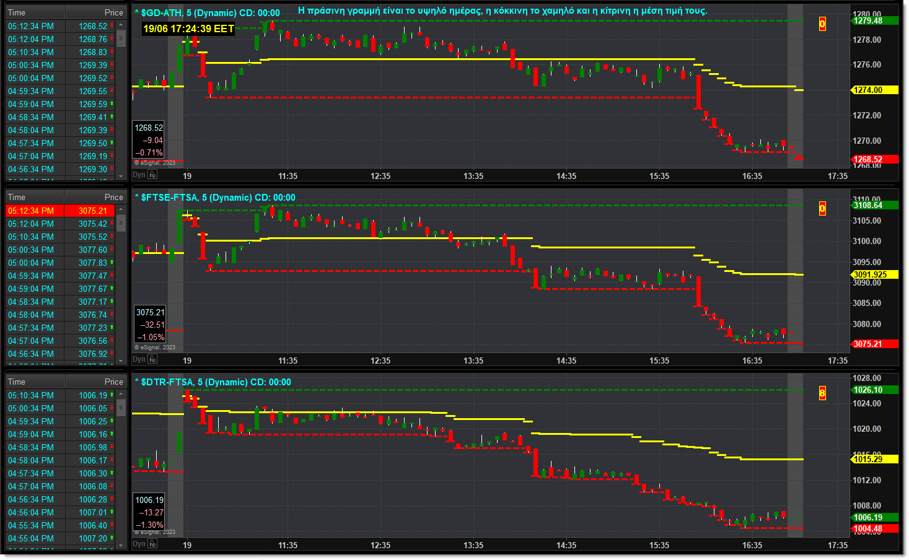Image resolution: width=909 pixels, height=560 pixels.
Task: Select the 05:10:34 PM row priced 1006.19
Action: coord(61,395)
